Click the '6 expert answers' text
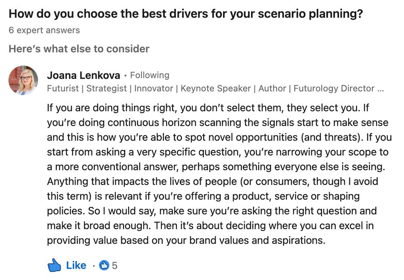The width and height of the screenshot is (404, 280). click(x=44, y=30)
